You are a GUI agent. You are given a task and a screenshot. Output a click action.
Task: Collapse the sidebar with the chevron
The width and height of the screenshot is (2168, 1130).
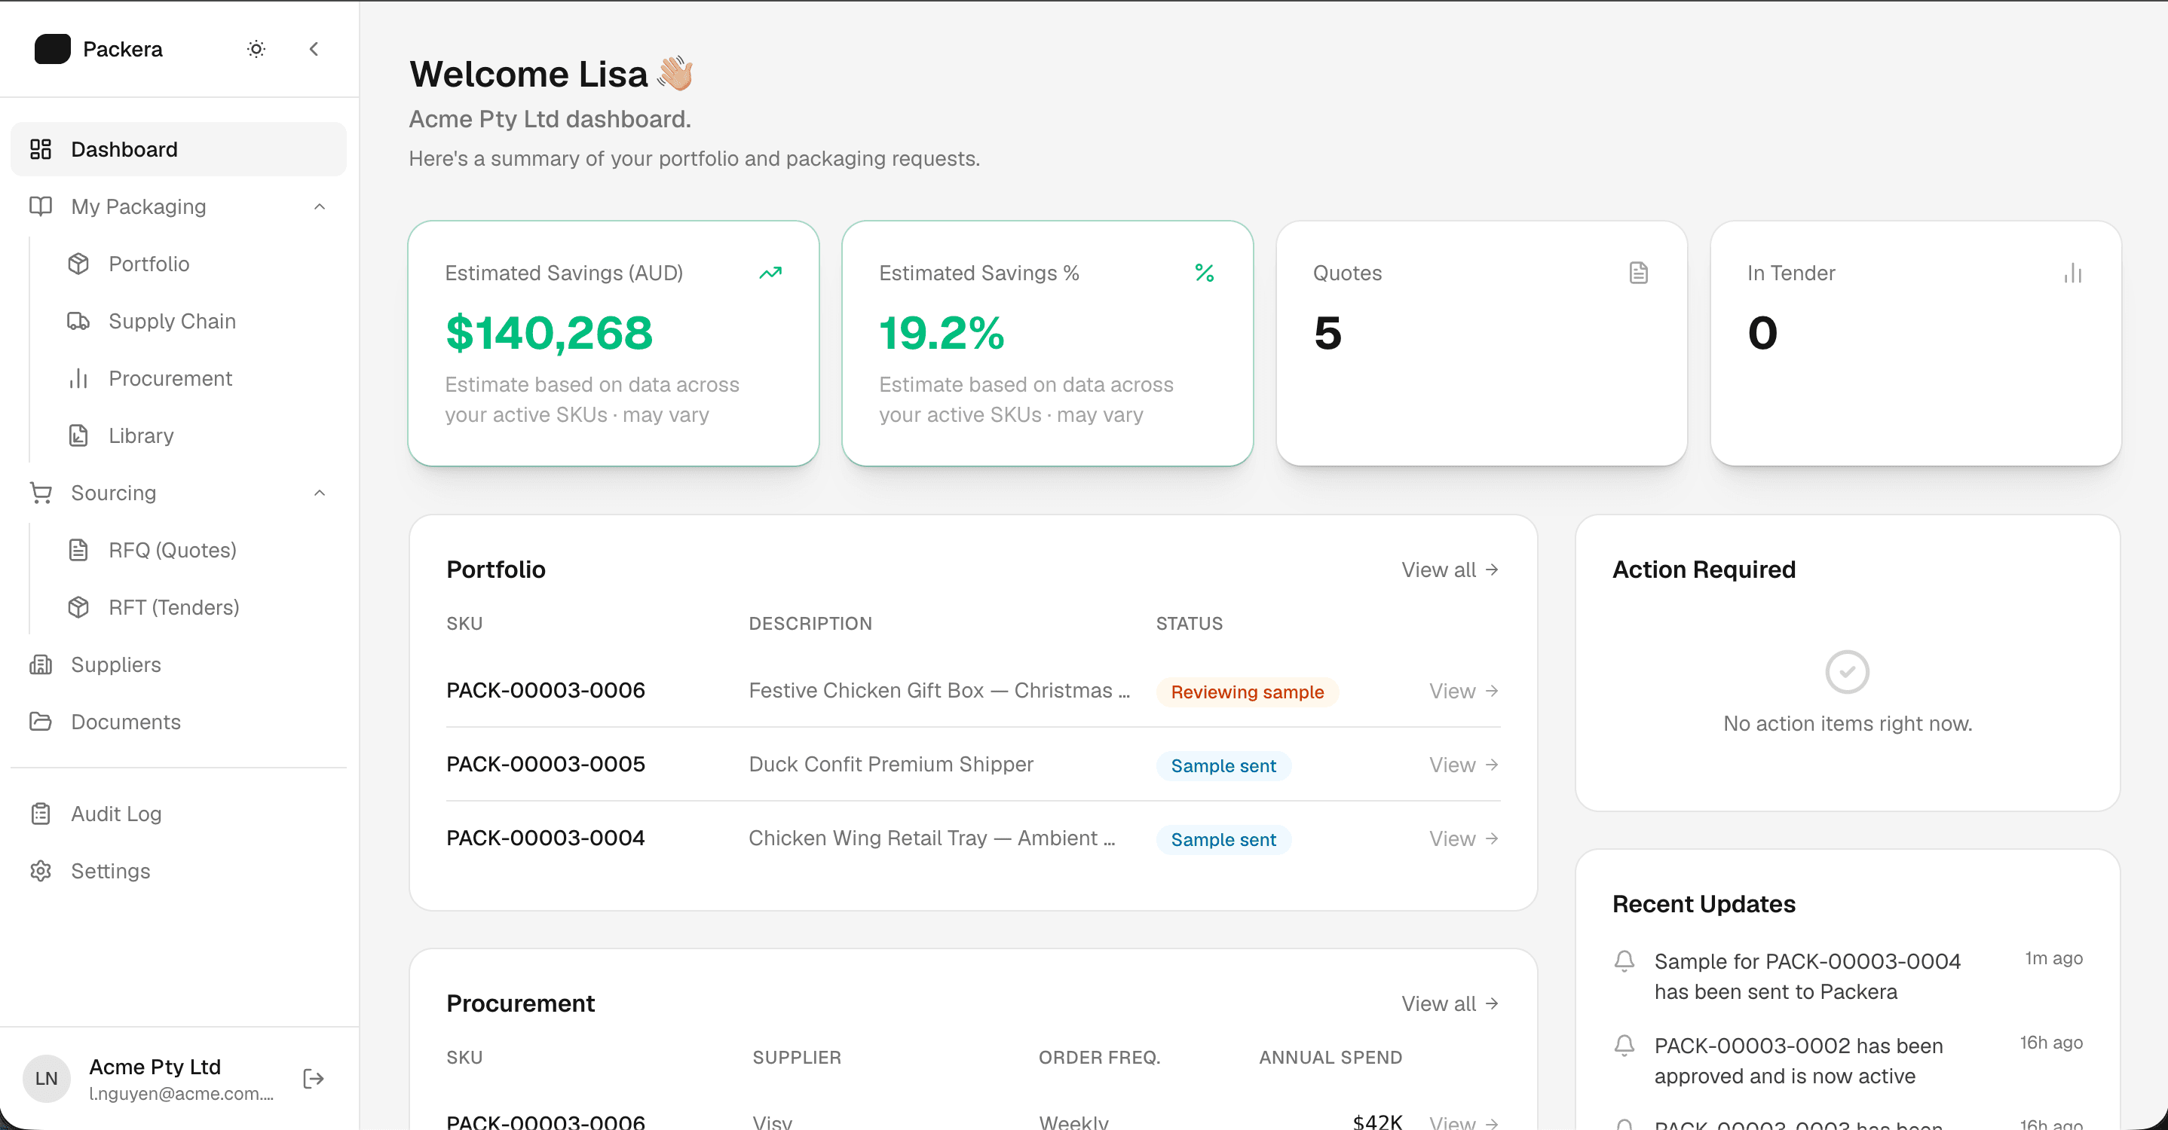314,49
